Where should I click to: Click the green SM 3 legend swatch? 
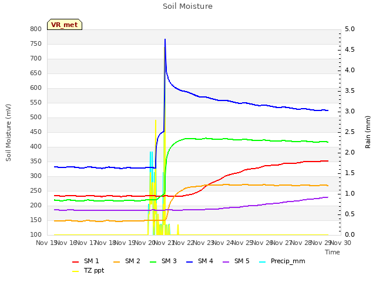pyautogui.click(x=153, y=262)
